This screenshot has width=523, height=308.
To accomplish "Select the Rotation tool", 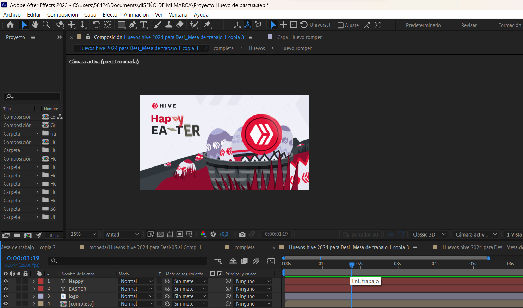I will (96, 25).
